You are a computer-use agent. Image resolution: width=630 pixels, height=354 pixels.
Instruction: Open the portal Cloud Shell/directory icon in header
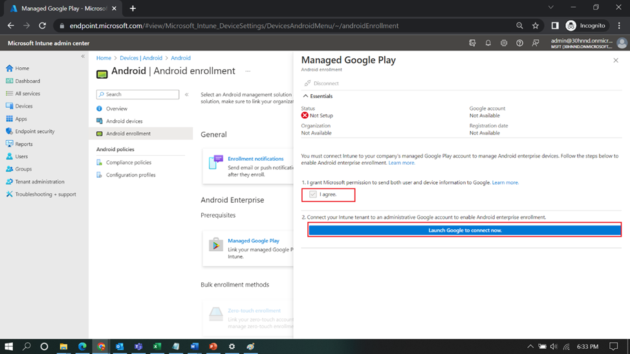pyautogui.click(x=472, y=43)
